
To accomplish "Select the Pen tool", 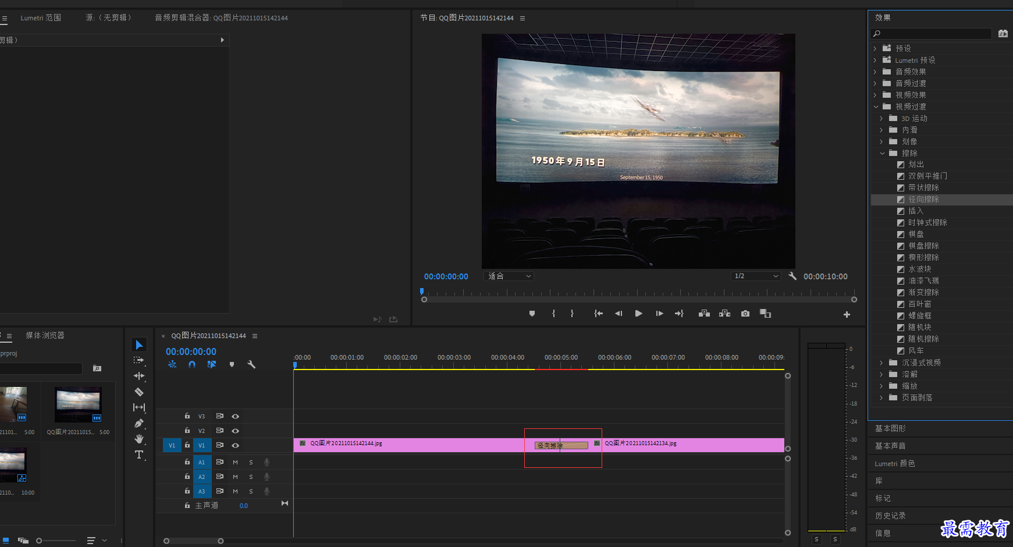I will point(139,423).
